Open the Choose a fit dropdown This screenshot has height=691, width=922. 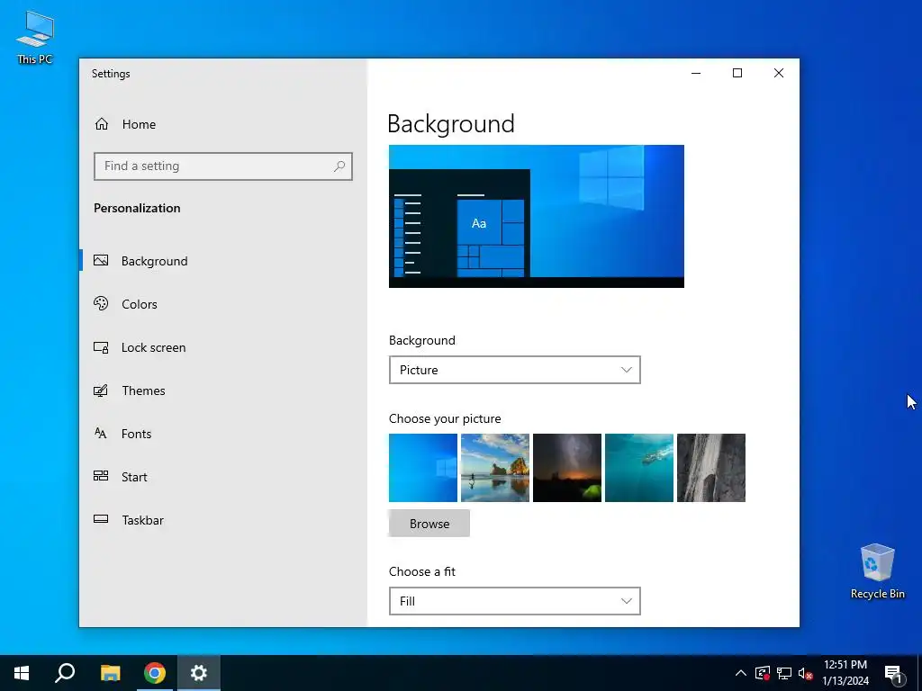pyautogui.click(x=514, y=601)
